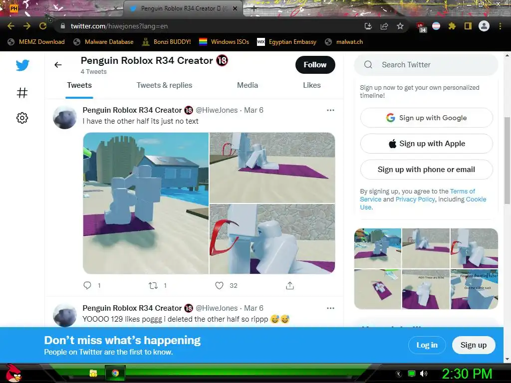Open Twitter settings gear in sidebar
The width and height of the screenshot is (511, 383).
tap(22, 118)
